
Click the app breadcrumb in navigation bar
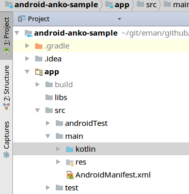pos(117,5)
